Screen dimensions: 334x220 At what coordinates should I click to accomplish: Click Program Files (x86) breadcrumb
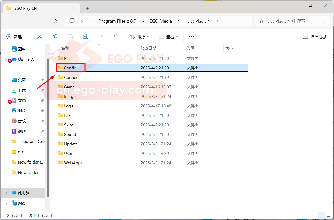coord(117,21)
